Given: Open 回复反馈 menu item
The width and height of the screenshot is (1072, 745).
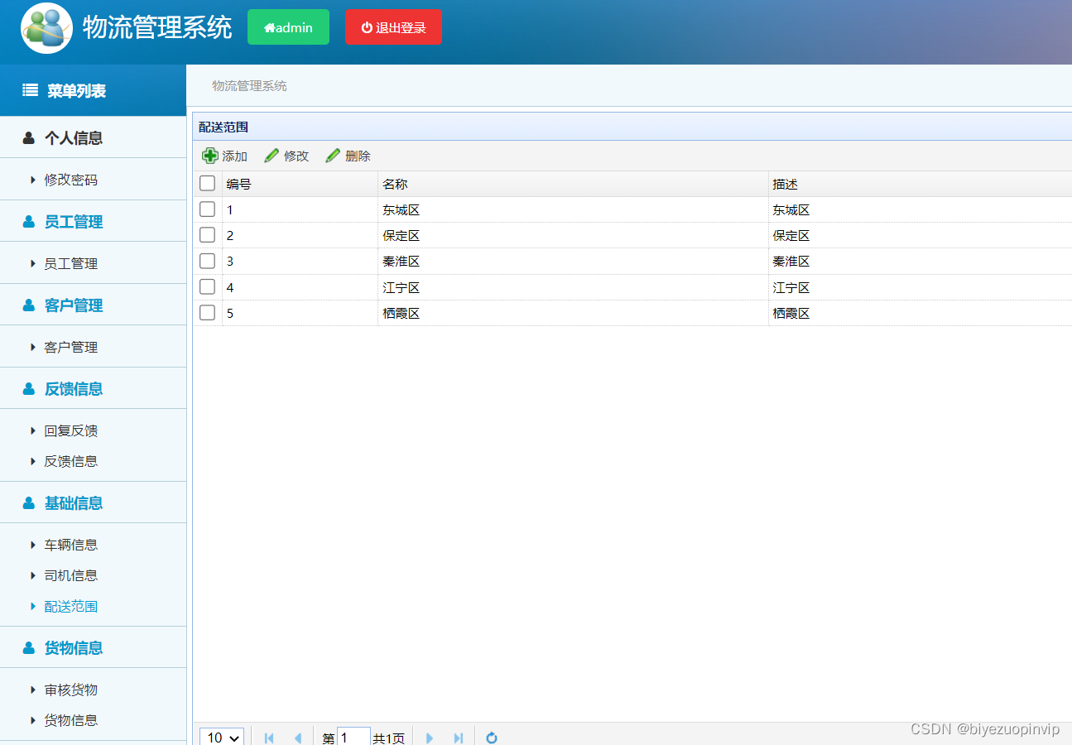Looking at the screenshot, I should tap(71, 430).
